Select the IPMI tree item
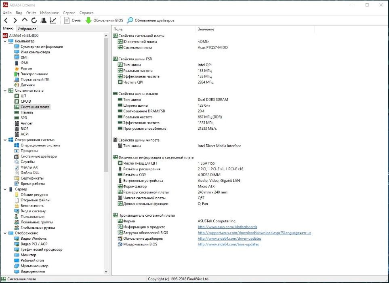Image resolution: width=389 pixels, height=283 pixels. click(x=24, y=63)
